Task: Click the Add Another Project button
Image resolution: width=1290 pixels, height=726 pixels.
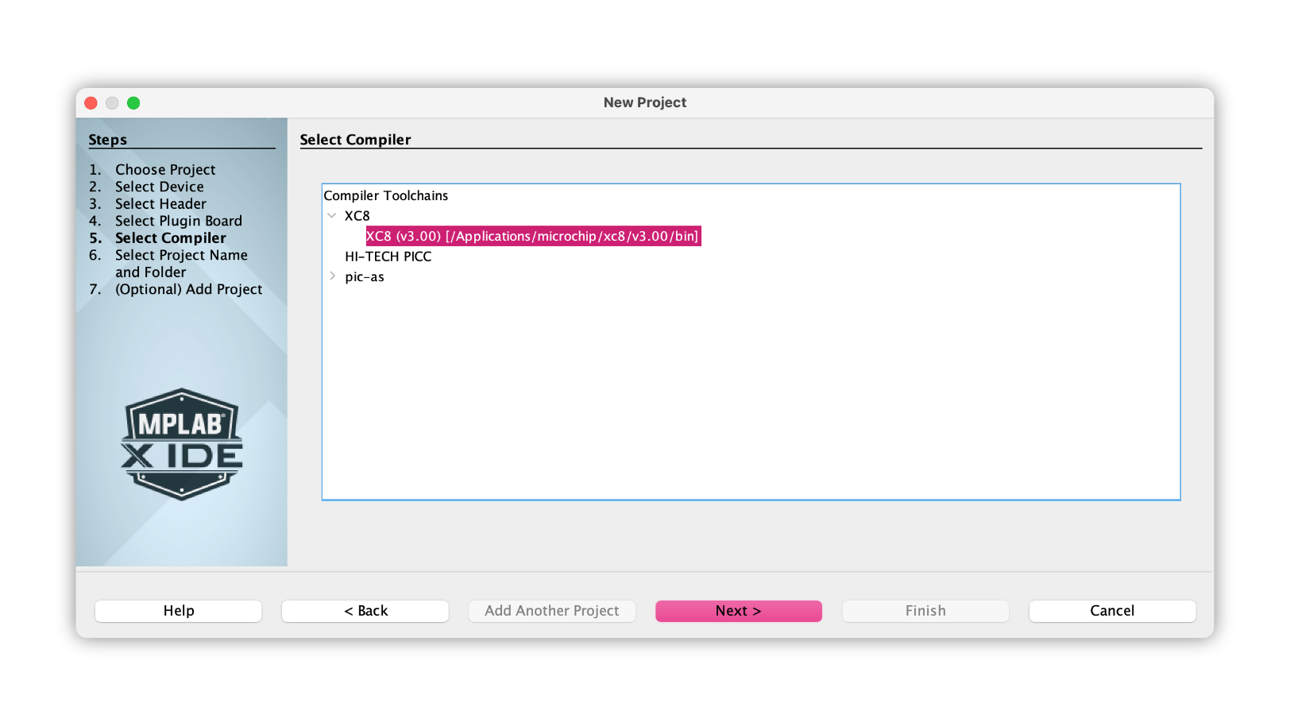Action: (552, 611)
